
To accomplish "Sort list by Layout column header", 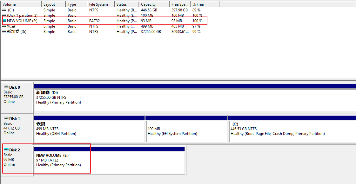I will [x=54, y=4].
